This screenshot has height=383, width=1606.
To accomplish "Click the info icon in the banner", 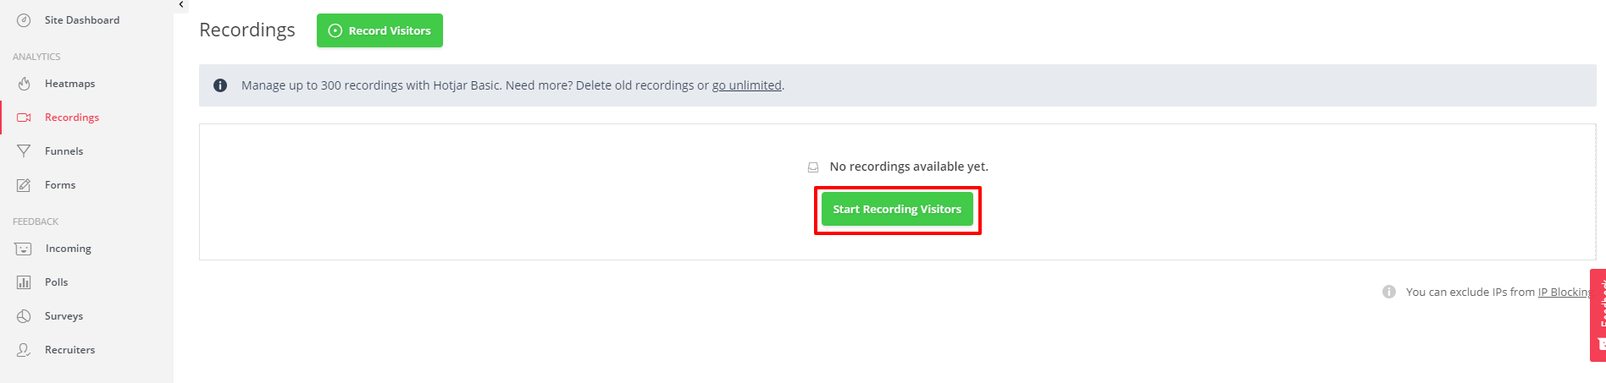I will 220,85.
